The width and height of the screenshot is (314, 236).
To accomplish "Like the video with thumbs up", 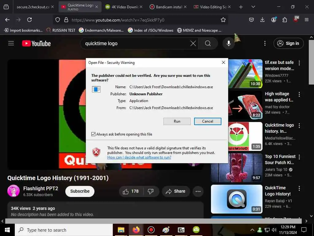I will (x=131, y=191).
